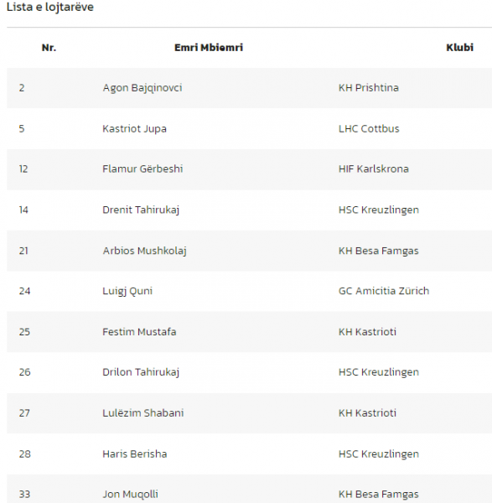The width and height of the screenshot is (492, 503).
Task: Click player Drilon Tahirukaj
Action: point(141,372)
